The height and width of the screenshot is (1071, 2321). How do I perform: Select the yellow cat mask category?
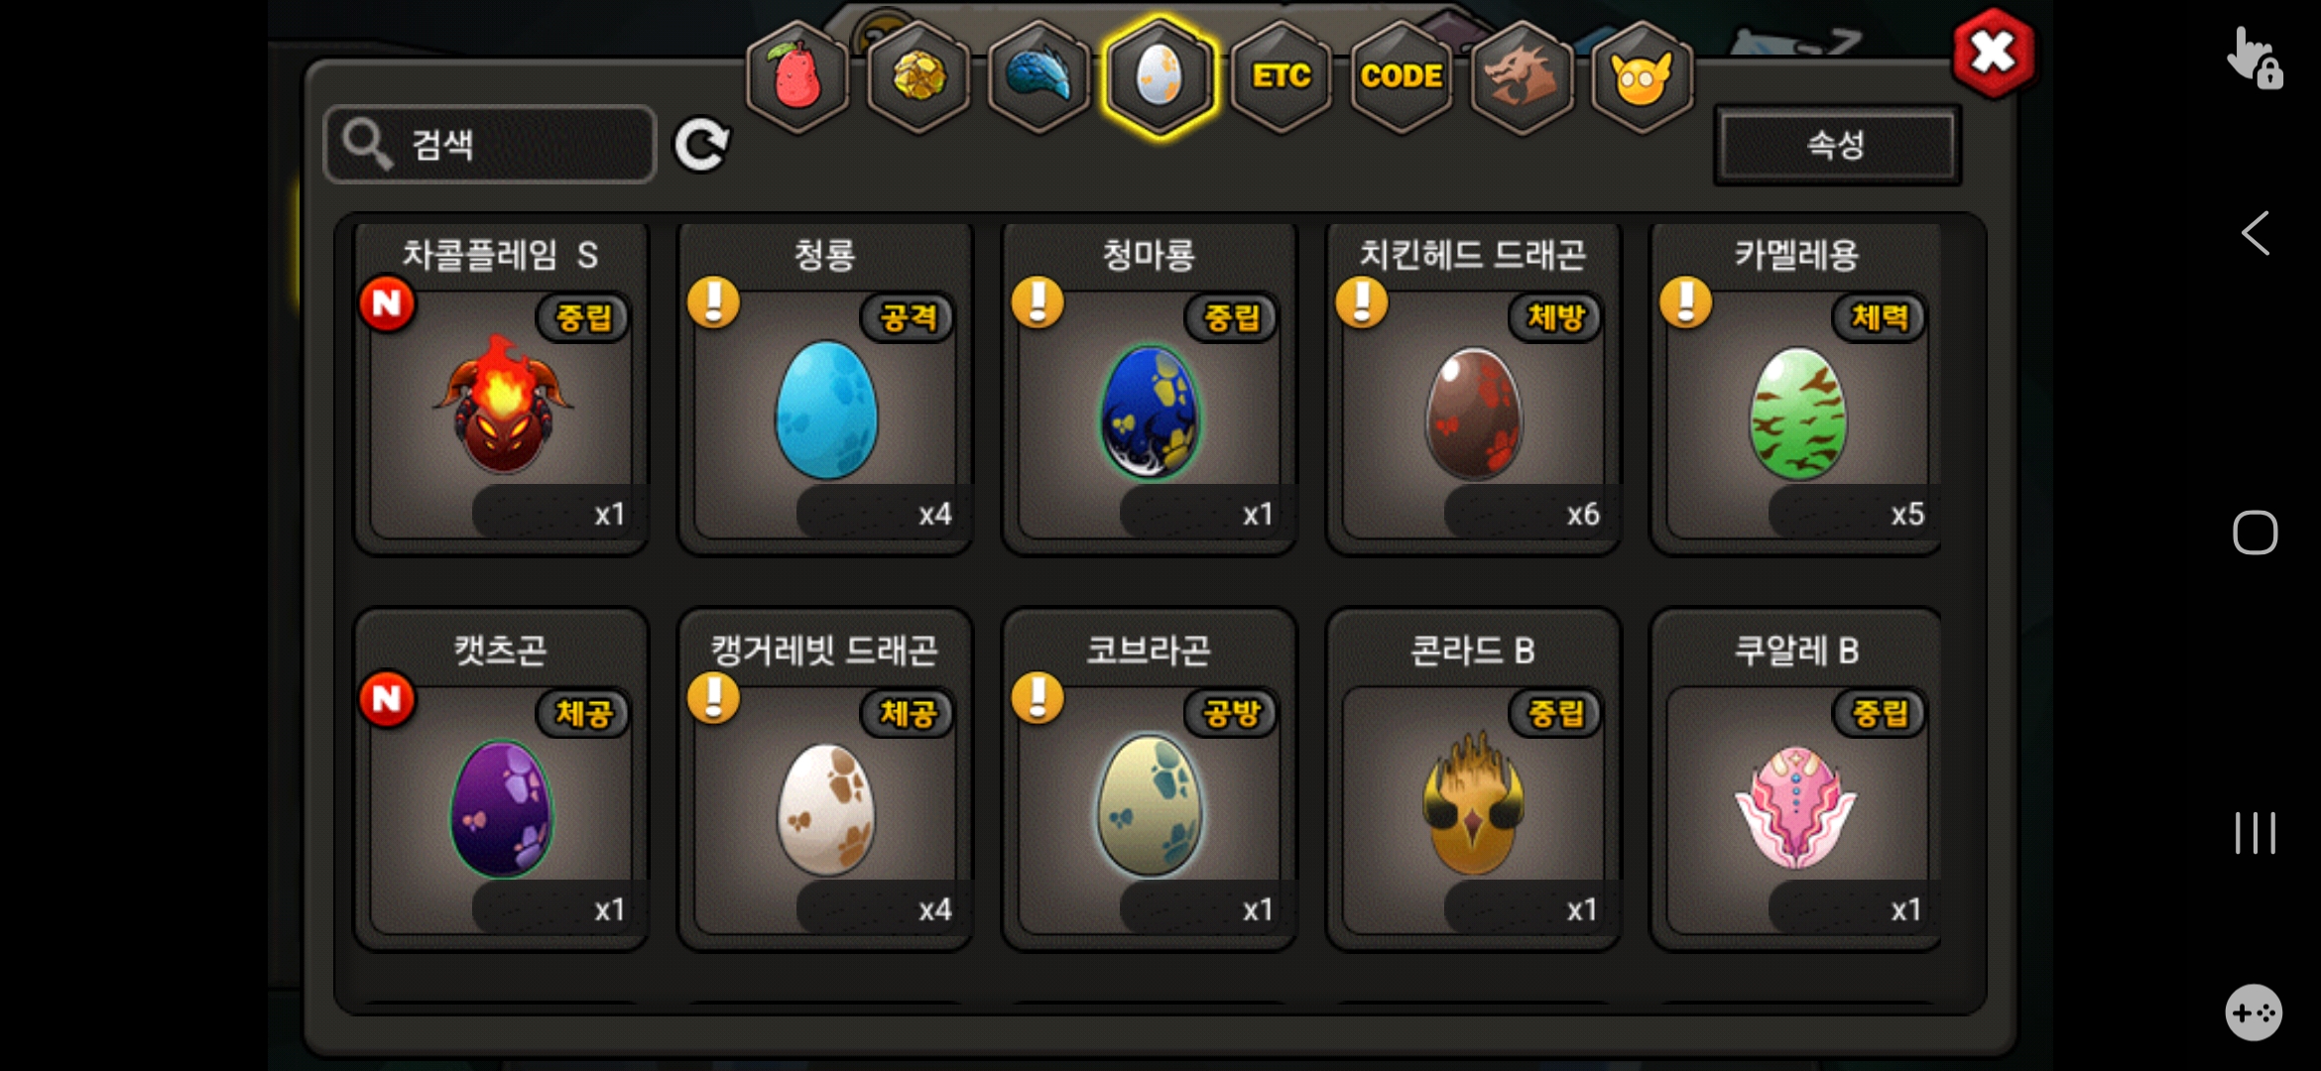click(1643, 76)
